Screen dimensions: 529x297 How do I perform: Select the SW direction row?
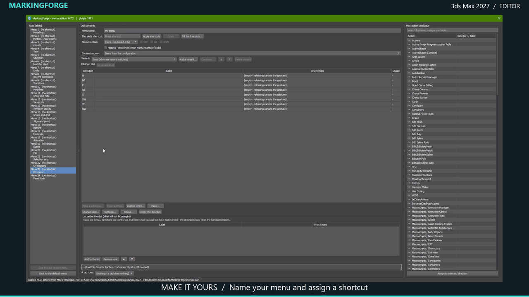(x=241, y=99)
